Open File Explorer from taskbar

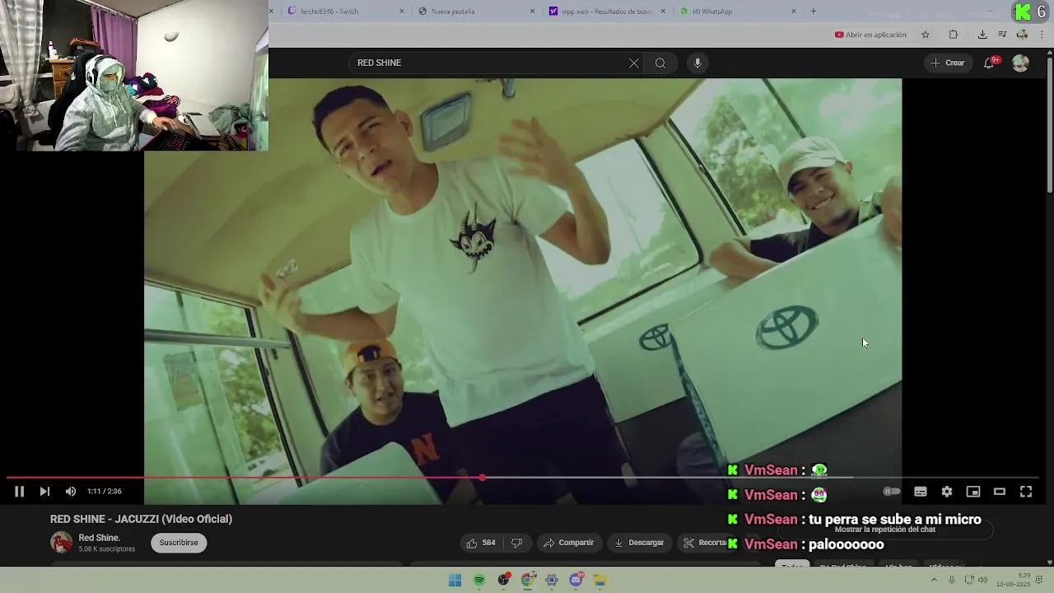pyautogui.click(x=600, y=581)
